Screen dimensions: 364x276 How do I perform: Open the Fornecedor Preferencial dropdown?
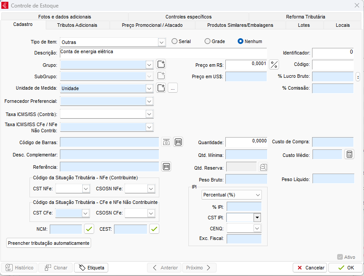coord(150,101)
